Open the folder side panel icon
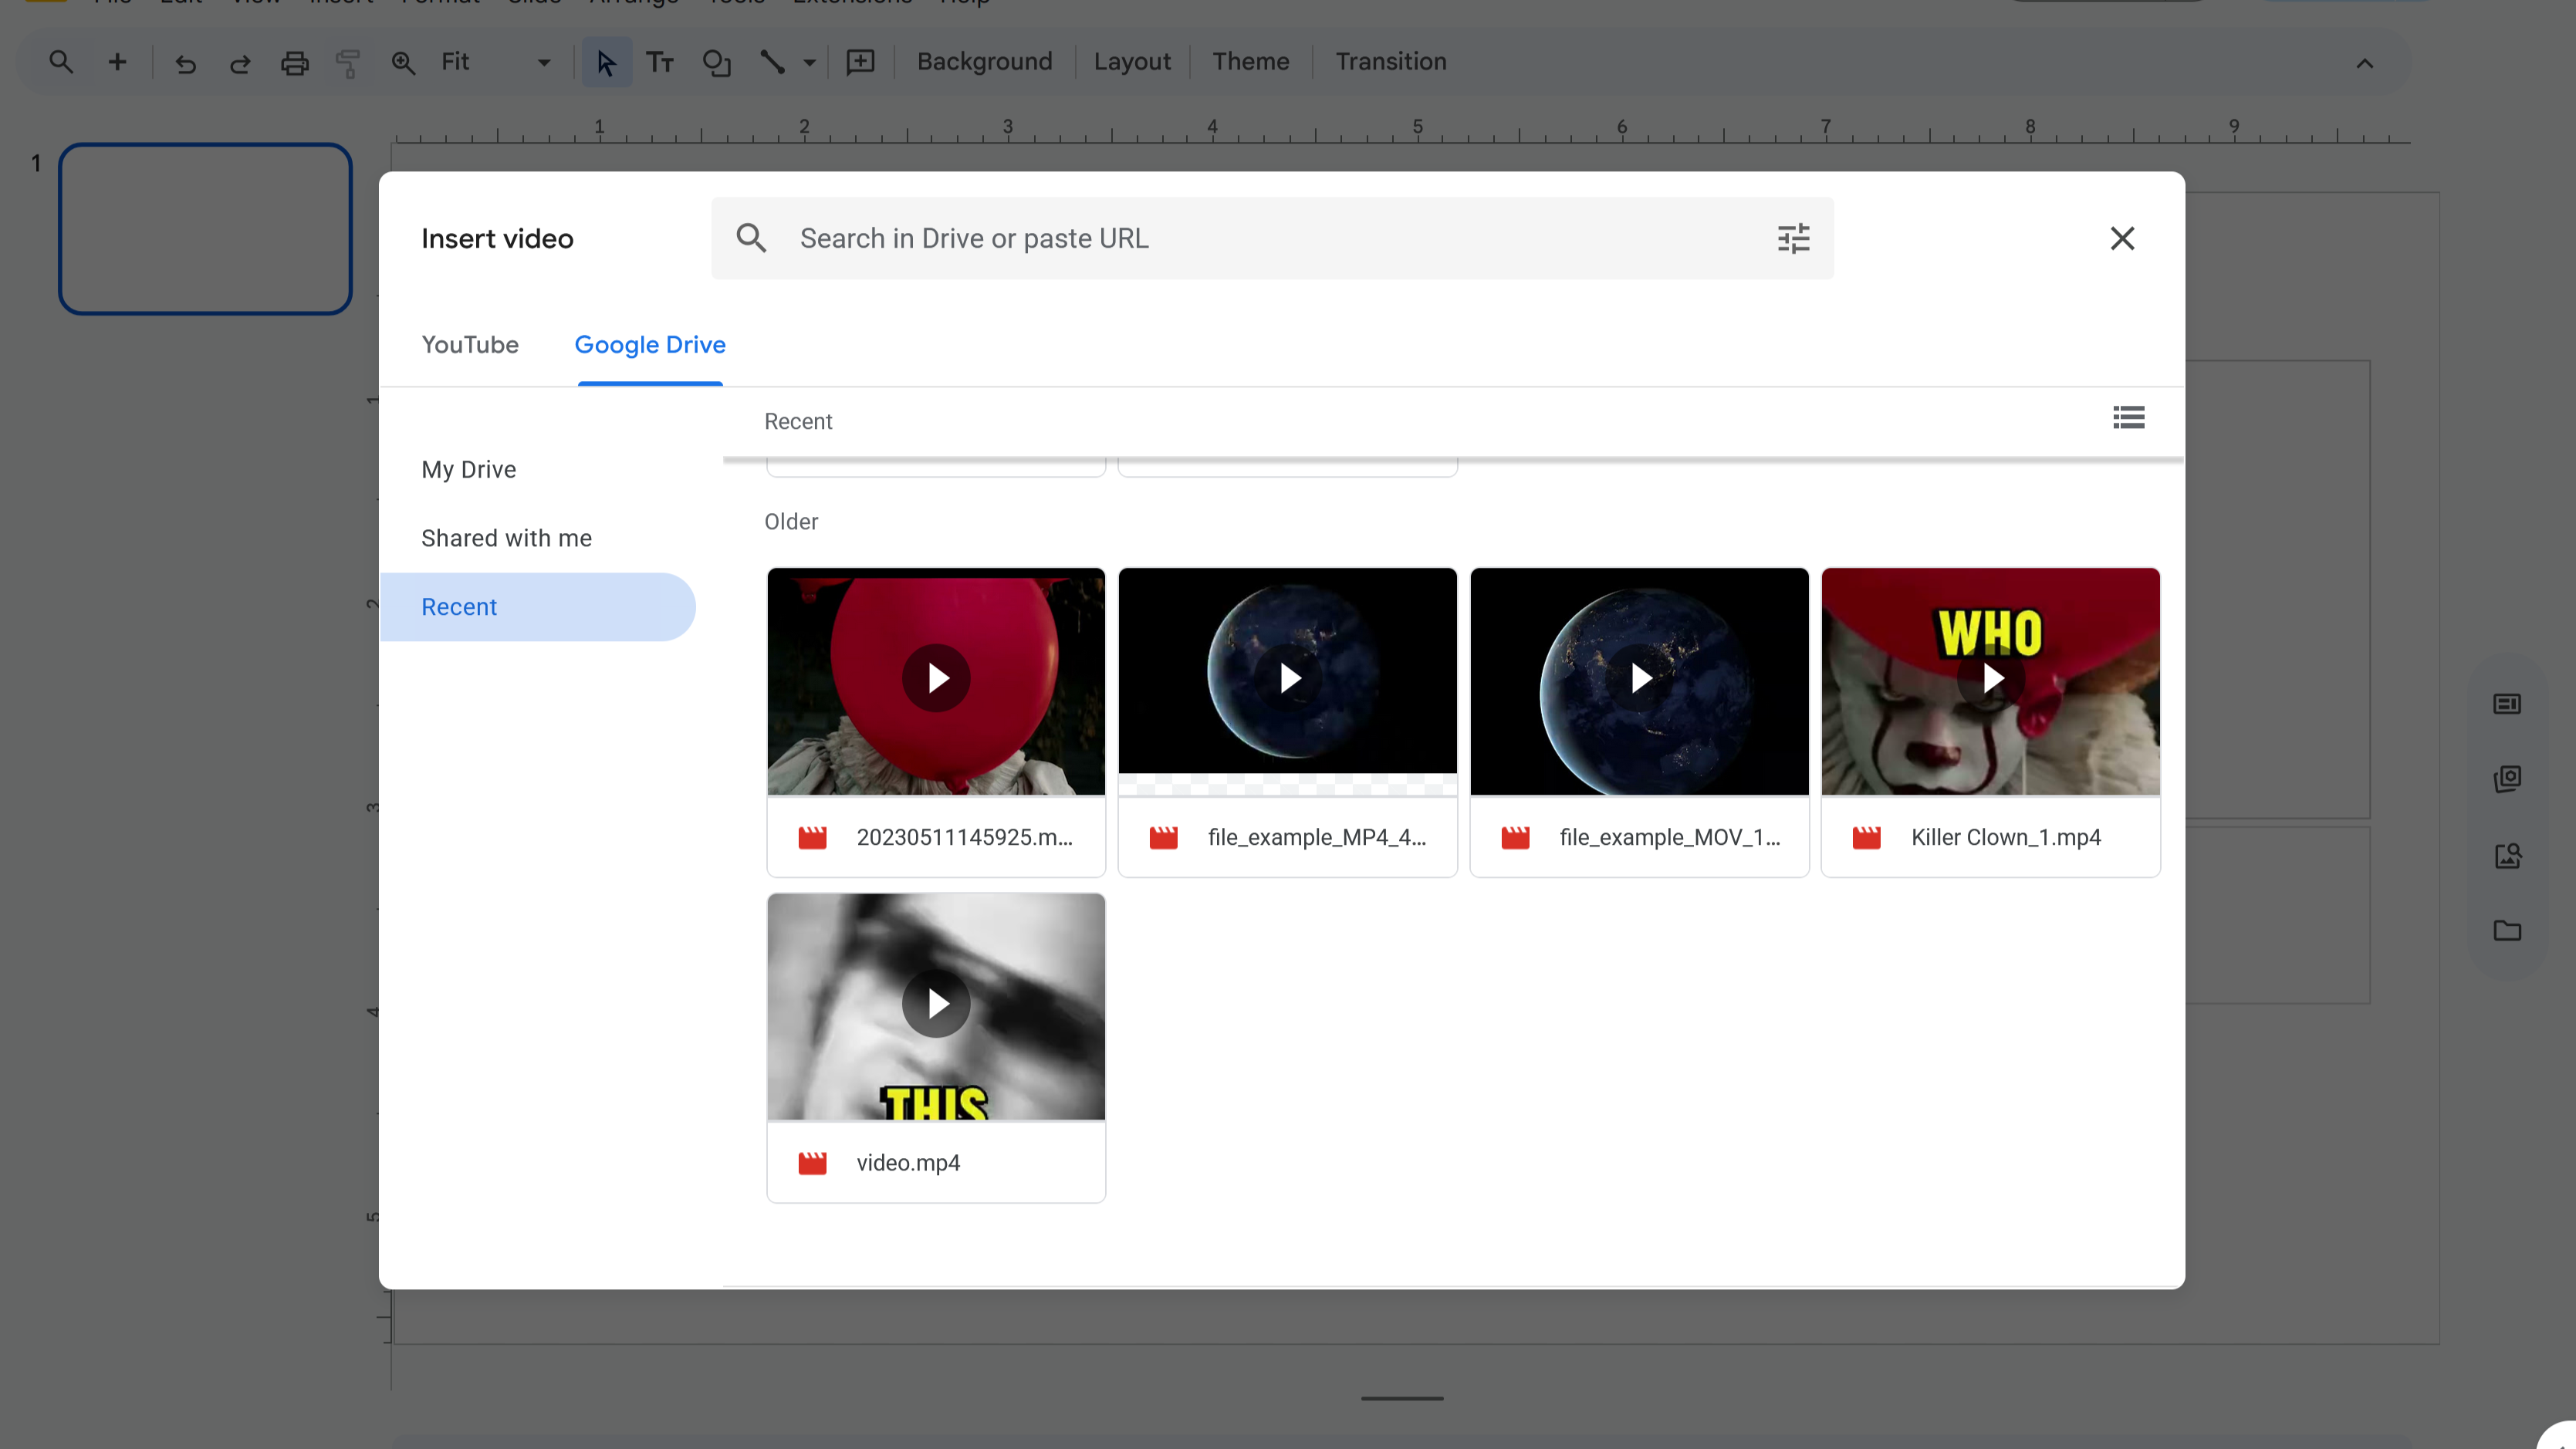 [x=2507, y=931]
